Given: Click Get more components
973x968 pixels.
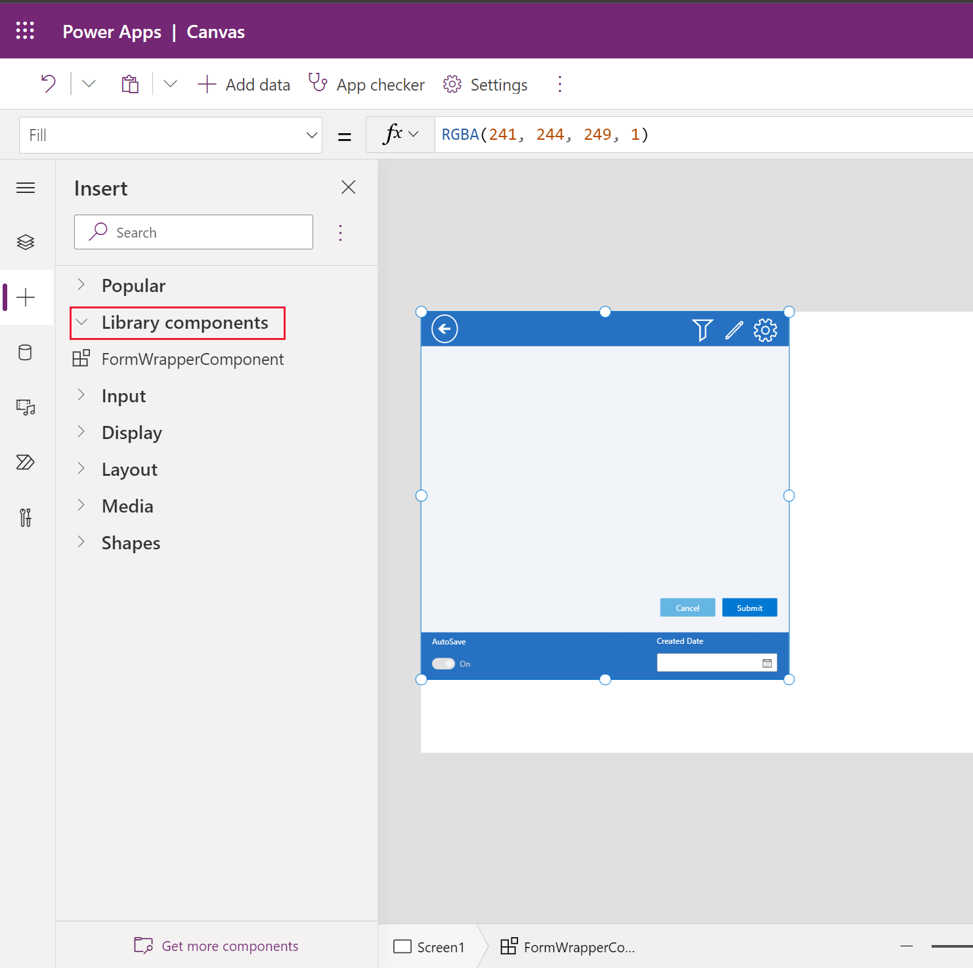Looking at the screenshot, I should point(215,946).
